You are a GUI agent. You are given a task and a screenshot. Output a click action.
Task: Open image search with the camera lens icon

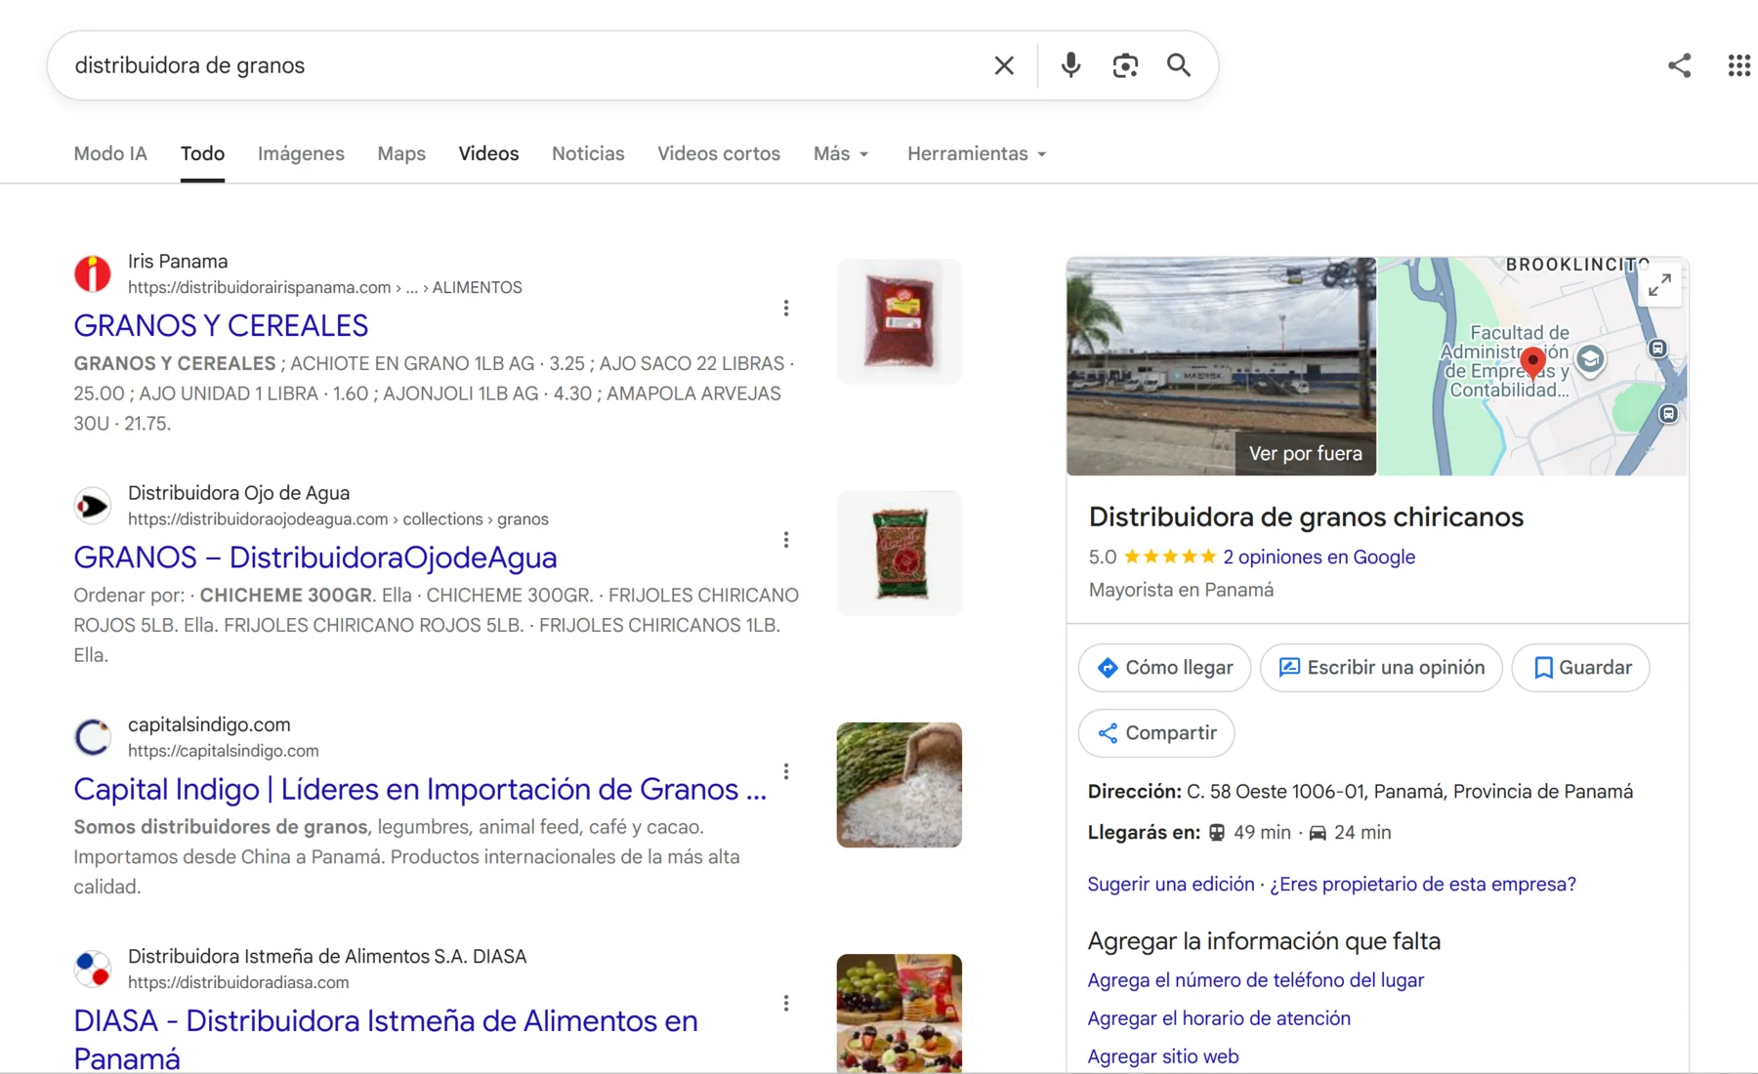pos(1125,65)
